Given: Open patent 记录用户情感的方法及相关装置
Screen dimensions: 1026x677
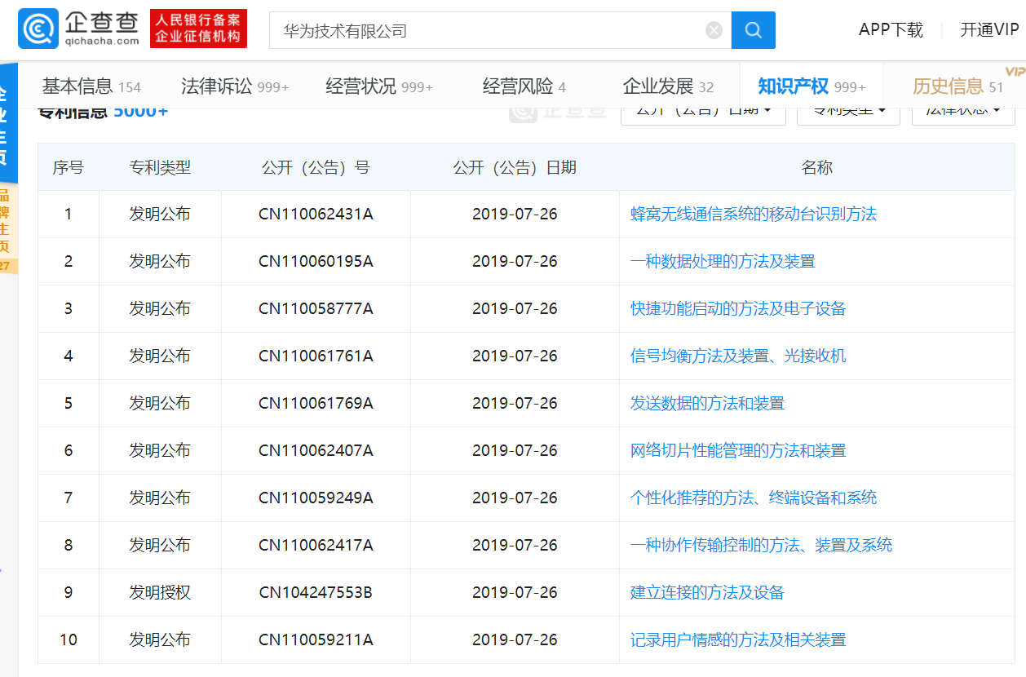Looking at the screenshot, I should click(738, 639).
